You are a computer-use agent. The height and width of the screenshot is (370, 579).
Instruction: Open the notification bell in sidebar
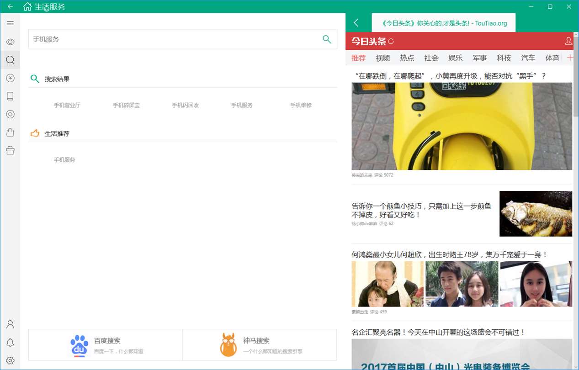10,343
